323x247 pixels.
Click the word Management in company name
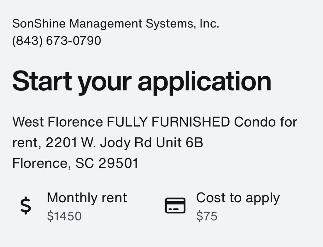click(x=106, y=24)
